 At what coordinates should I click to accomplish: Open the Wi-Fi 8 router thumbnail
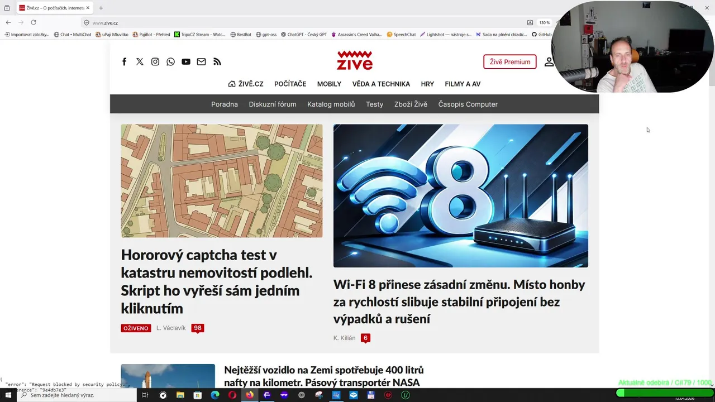[x=461, y=196]
